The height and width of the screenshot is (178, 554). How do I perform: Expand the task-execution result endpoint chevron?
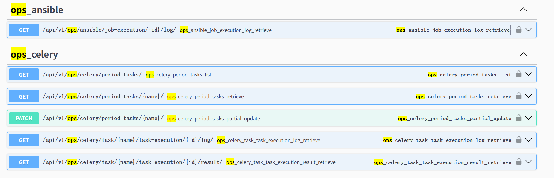tap(528, 162)
